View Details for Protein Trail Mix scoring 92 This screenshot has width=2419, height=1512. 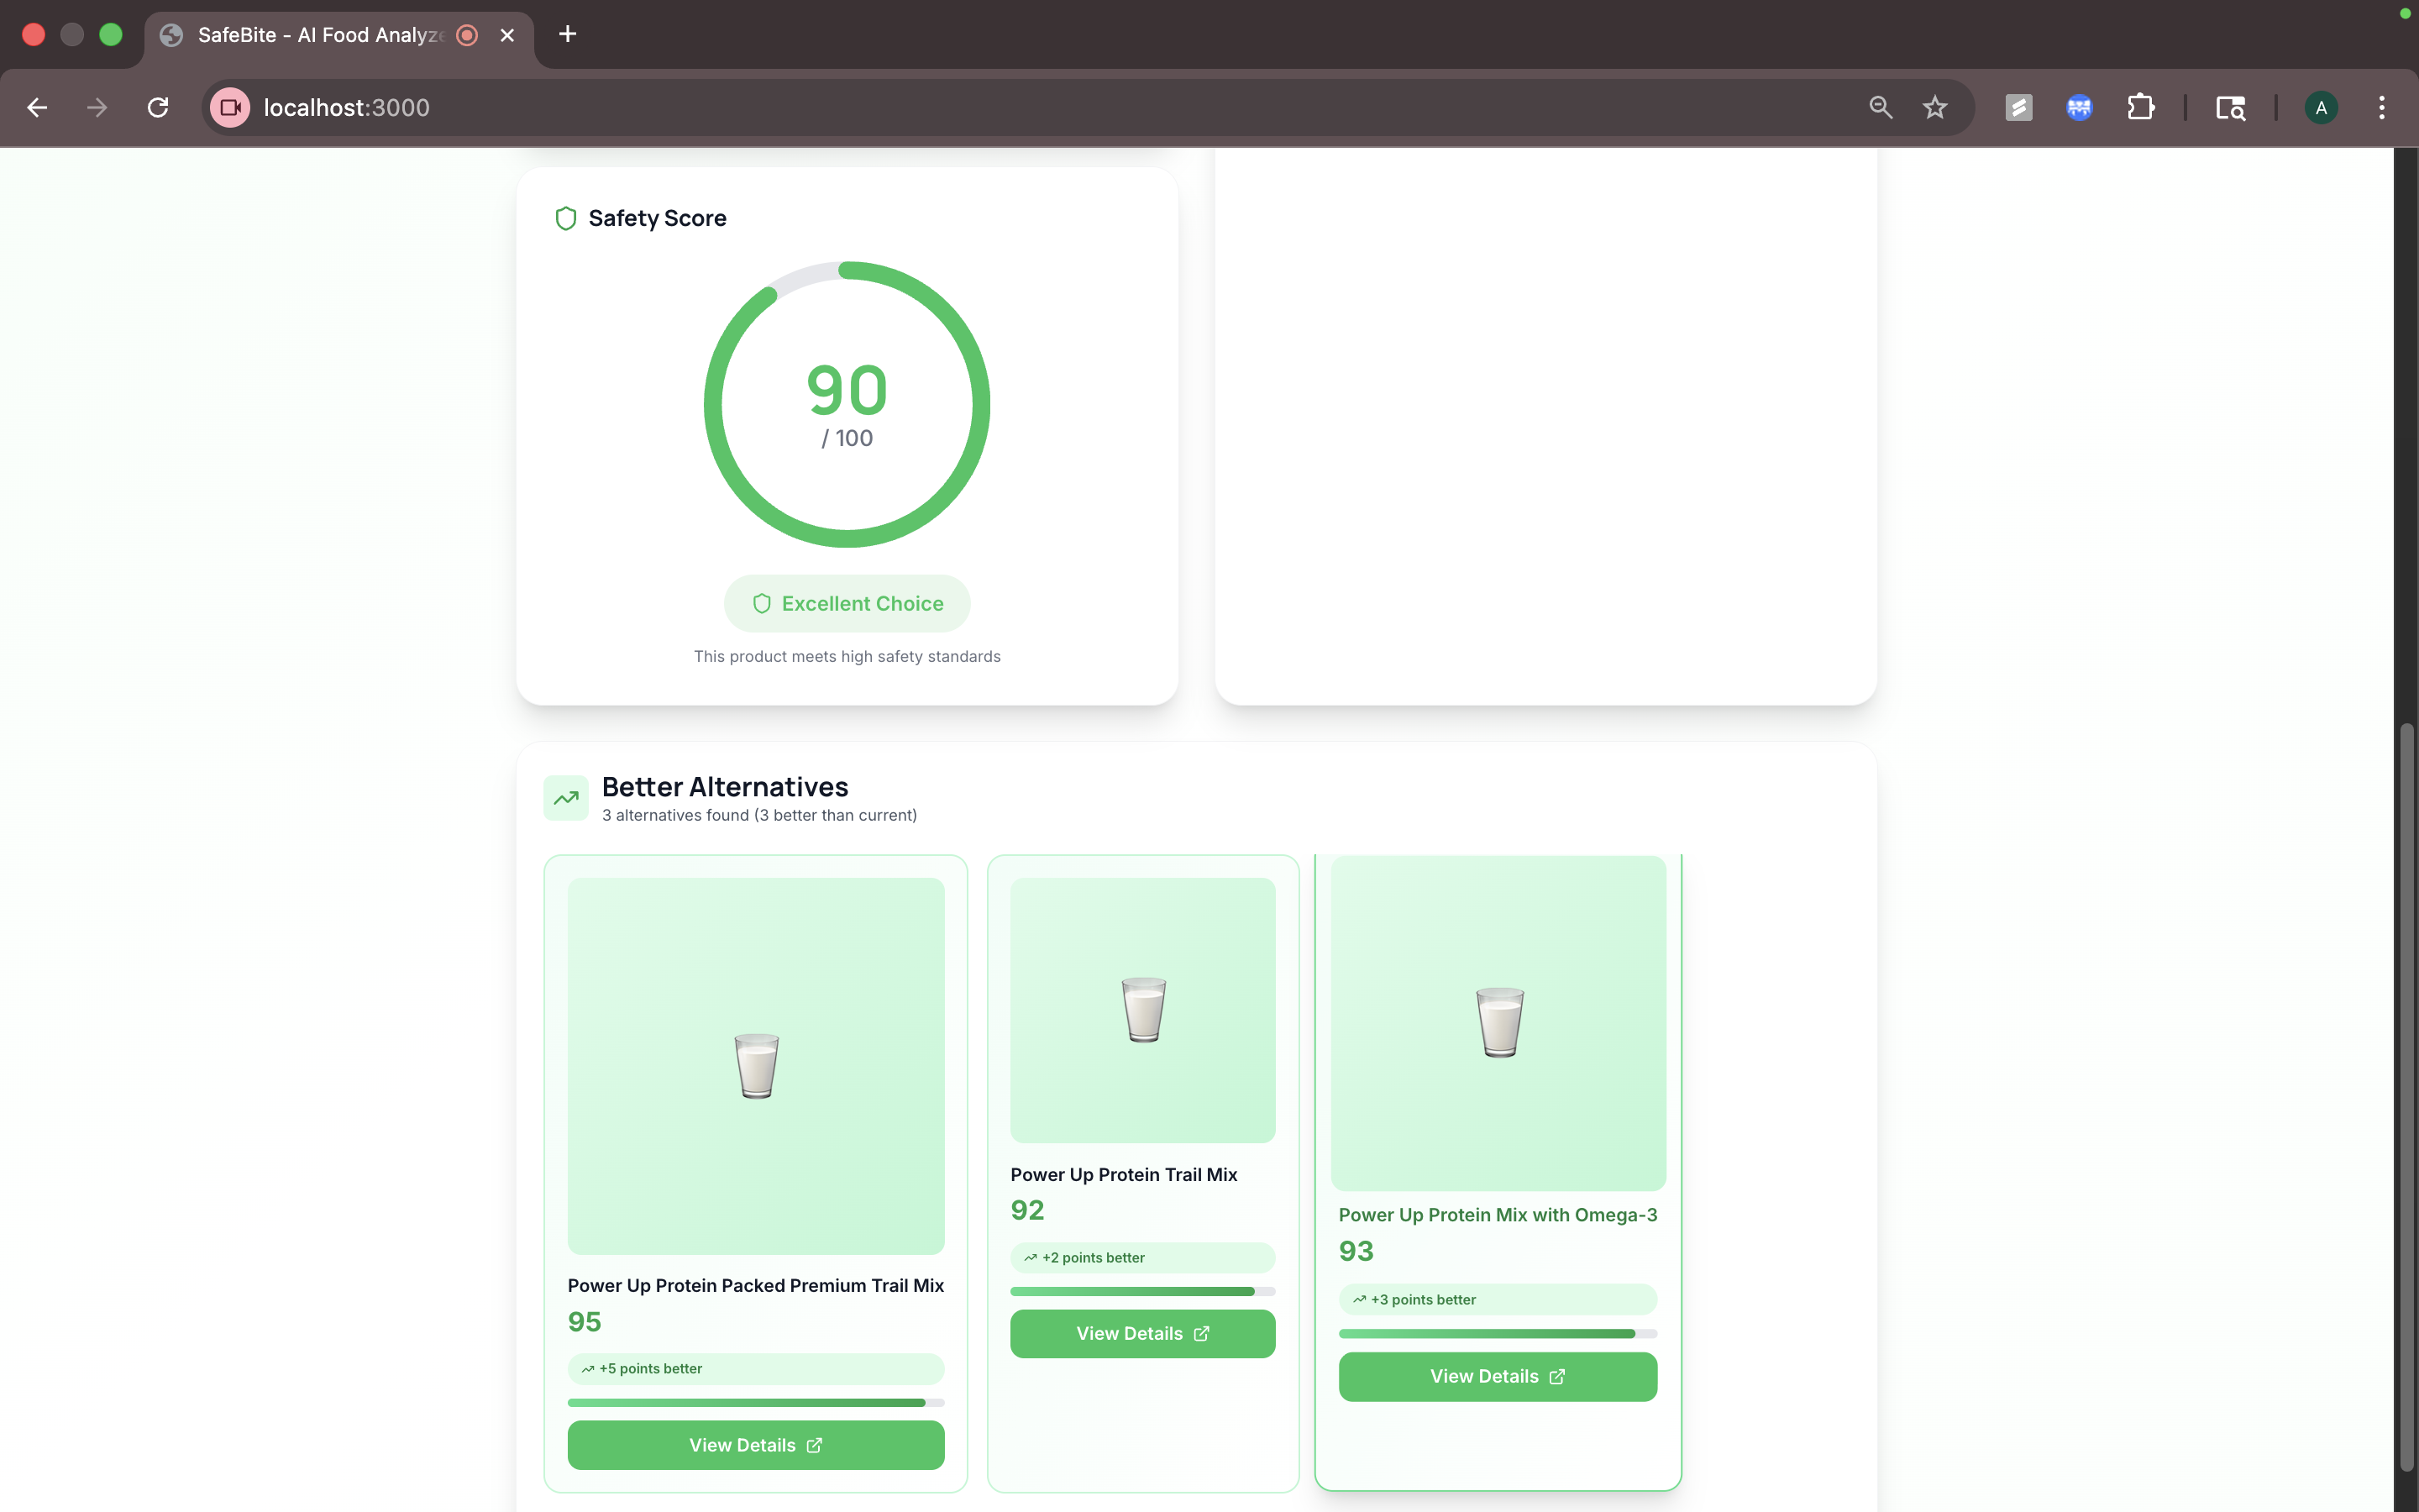[x=1141, y=1333]
